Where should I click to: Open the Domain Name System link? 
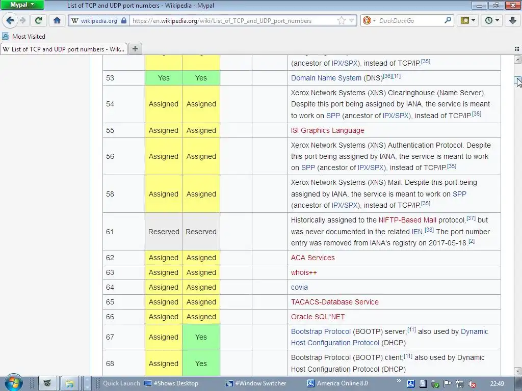point(326,78)
